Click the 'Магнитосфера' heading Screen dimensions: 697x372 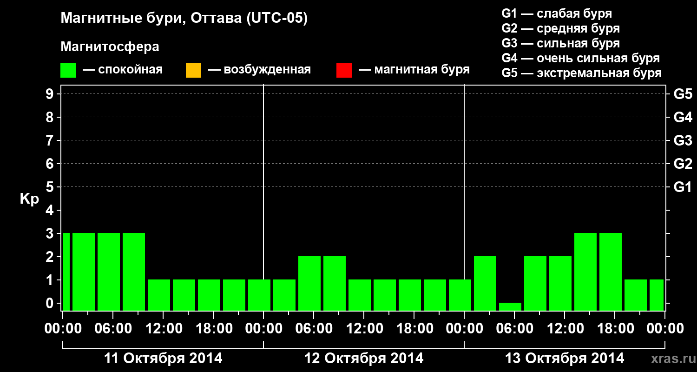pos(110,47)
